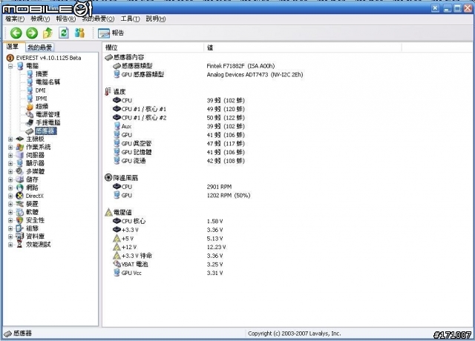Select the 超頻 overclock tree item

click(x=42, y=106)
